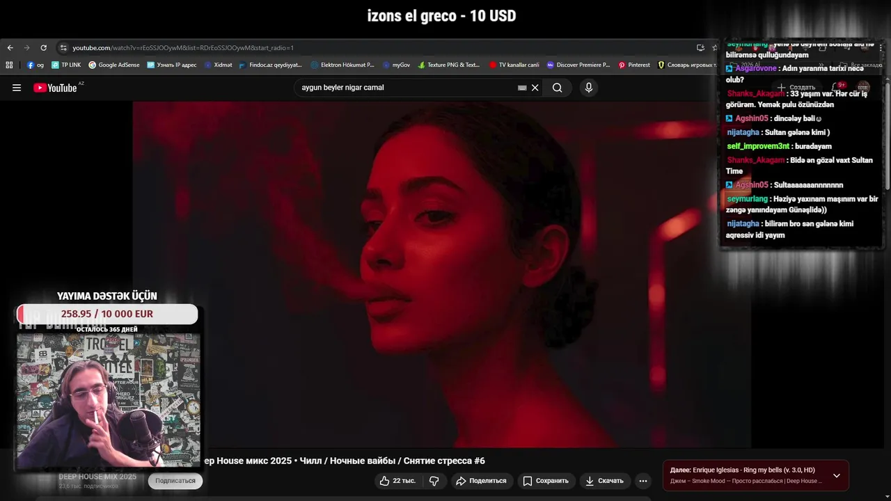This screenshot has height=501, width=891.
Task: Open the TV kanallar canli bookmark
Action: [514, 65]
